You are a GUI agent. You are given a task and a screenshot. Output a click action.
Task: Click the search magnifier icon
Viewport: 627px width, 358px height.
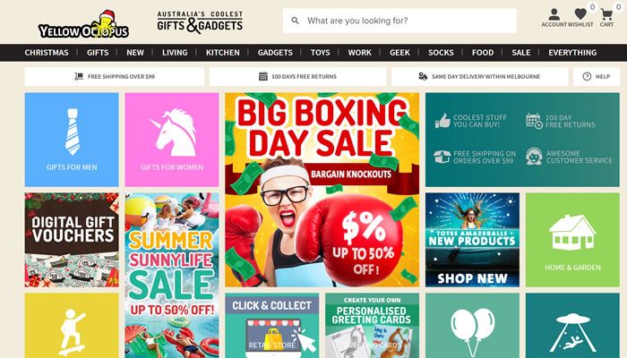[295, 21]
